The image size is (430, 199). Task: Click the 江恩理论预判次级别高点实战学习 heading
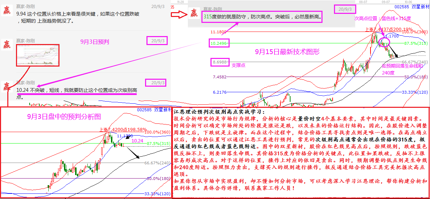point(219,112)
